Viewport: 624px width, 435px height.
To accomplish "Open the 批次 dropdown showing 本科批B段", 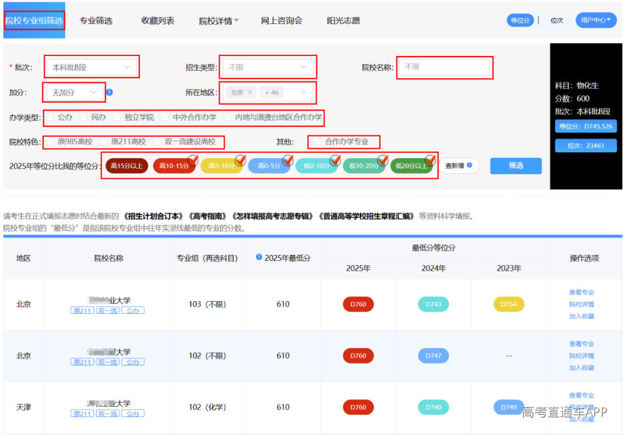I will click(91, 67).
